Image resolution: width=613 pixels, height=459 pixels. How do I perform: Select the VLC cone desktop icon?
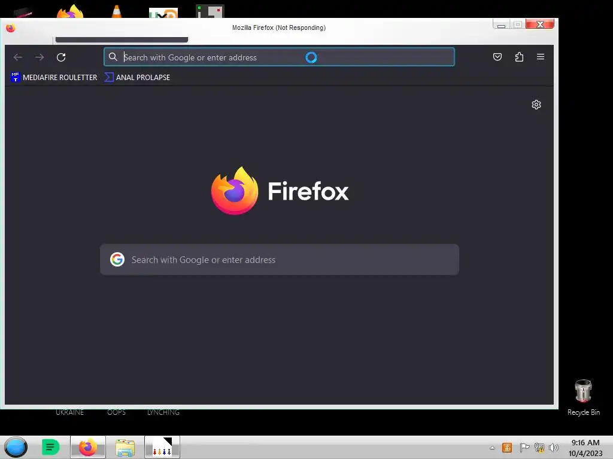click(x=117, y=11)
